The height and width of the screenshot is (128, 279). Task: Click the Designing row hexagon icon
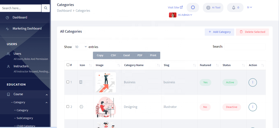[x=81, y=107]
